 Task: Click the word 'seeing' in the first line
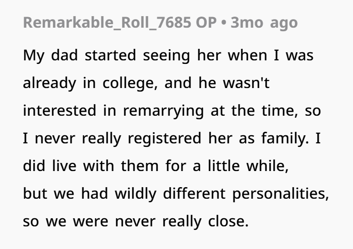(x=166, y=56)
